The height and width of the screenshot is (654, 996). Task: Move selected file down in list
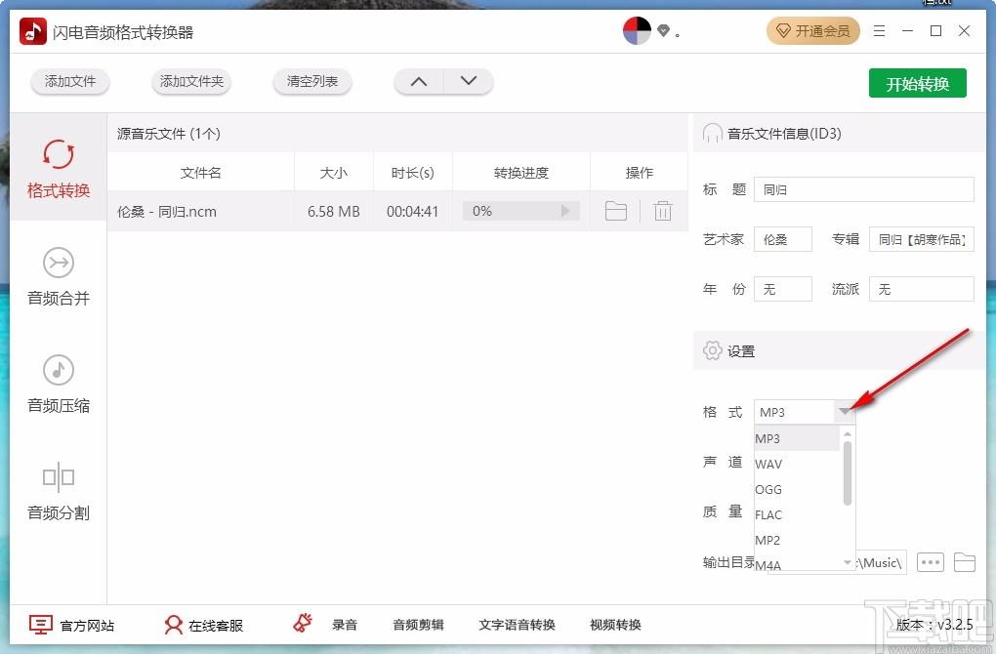click(x=468, y=81)
